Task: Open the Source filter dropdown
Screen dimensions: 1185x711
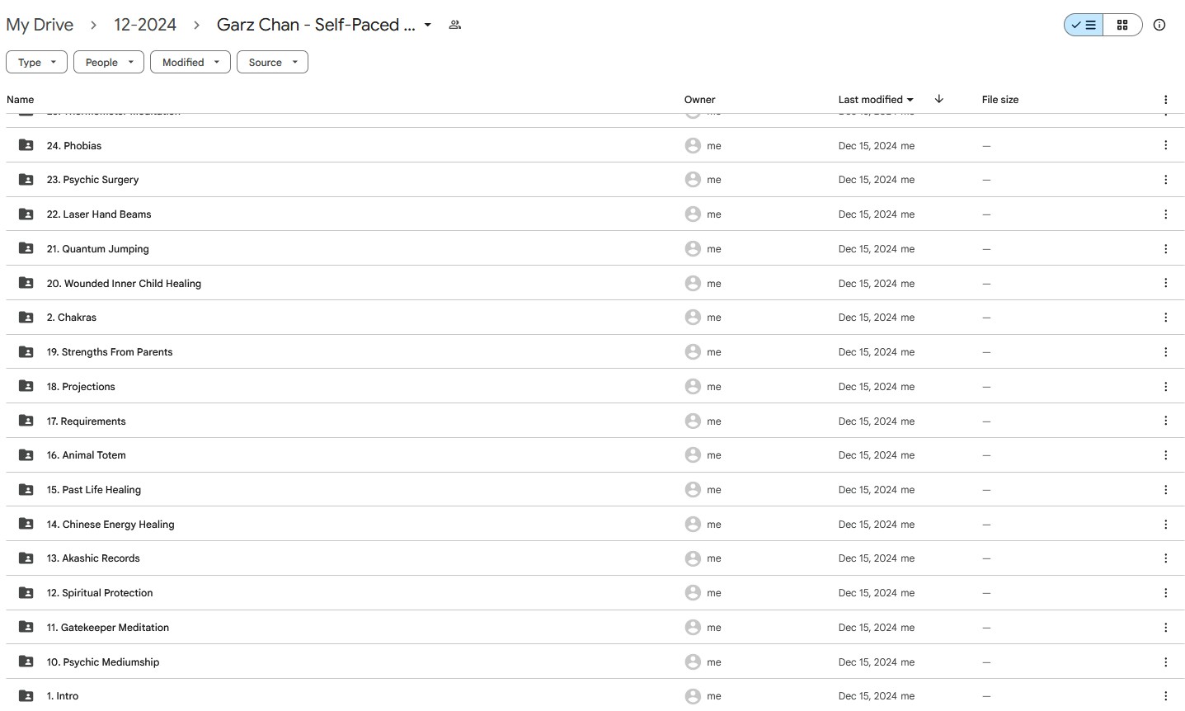Action: point(272,62)
